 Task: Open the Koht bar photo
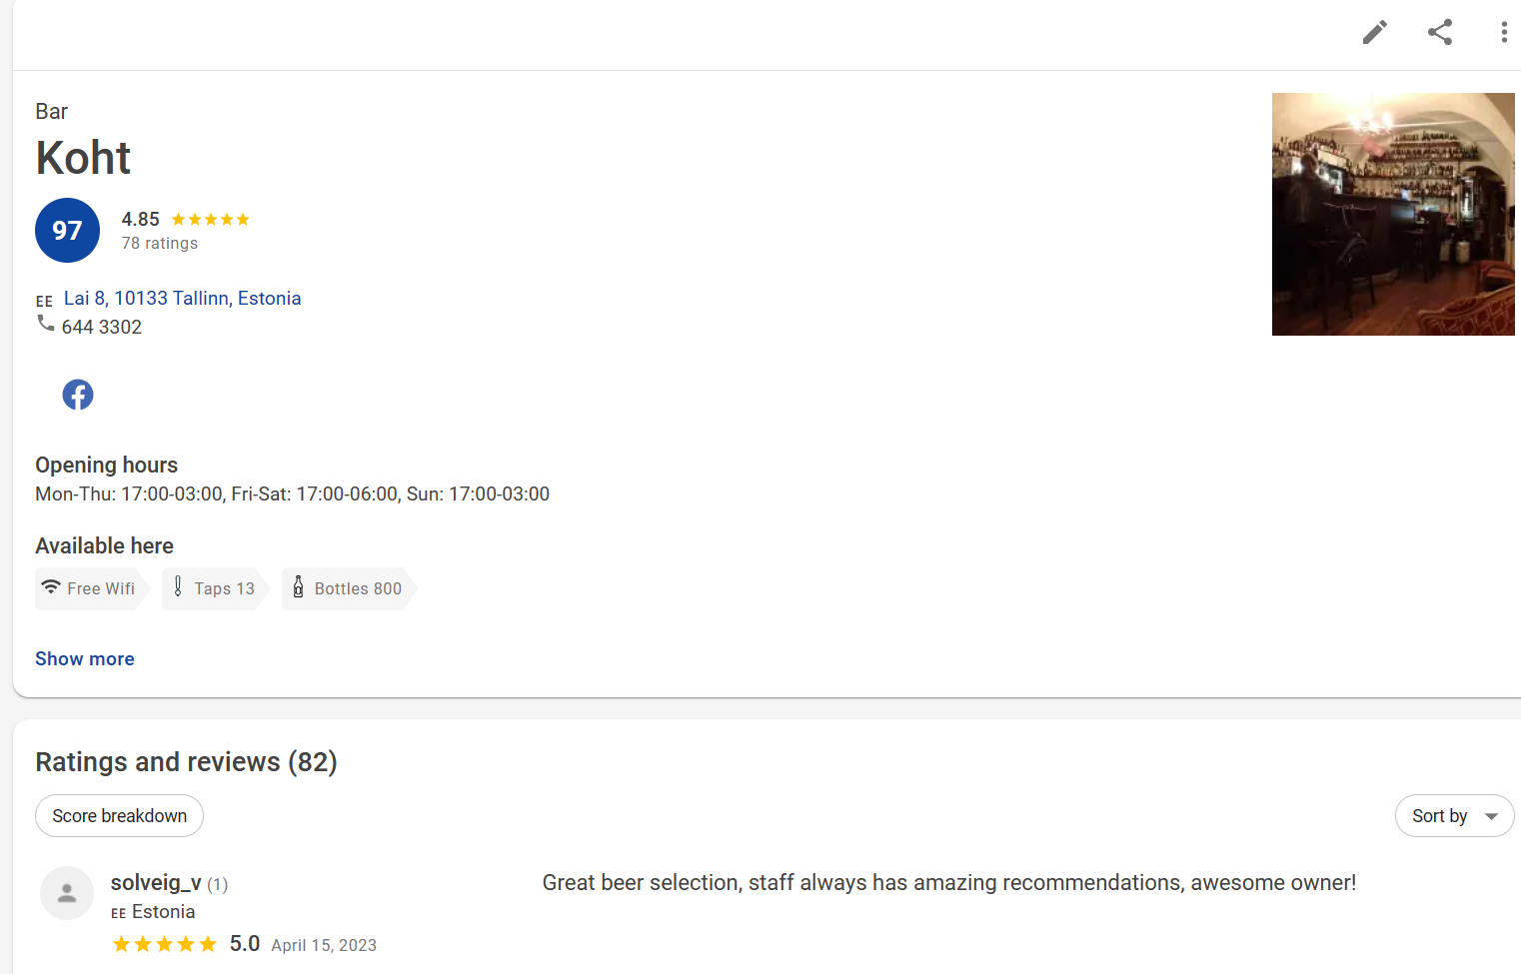[x=1393, y=214]
